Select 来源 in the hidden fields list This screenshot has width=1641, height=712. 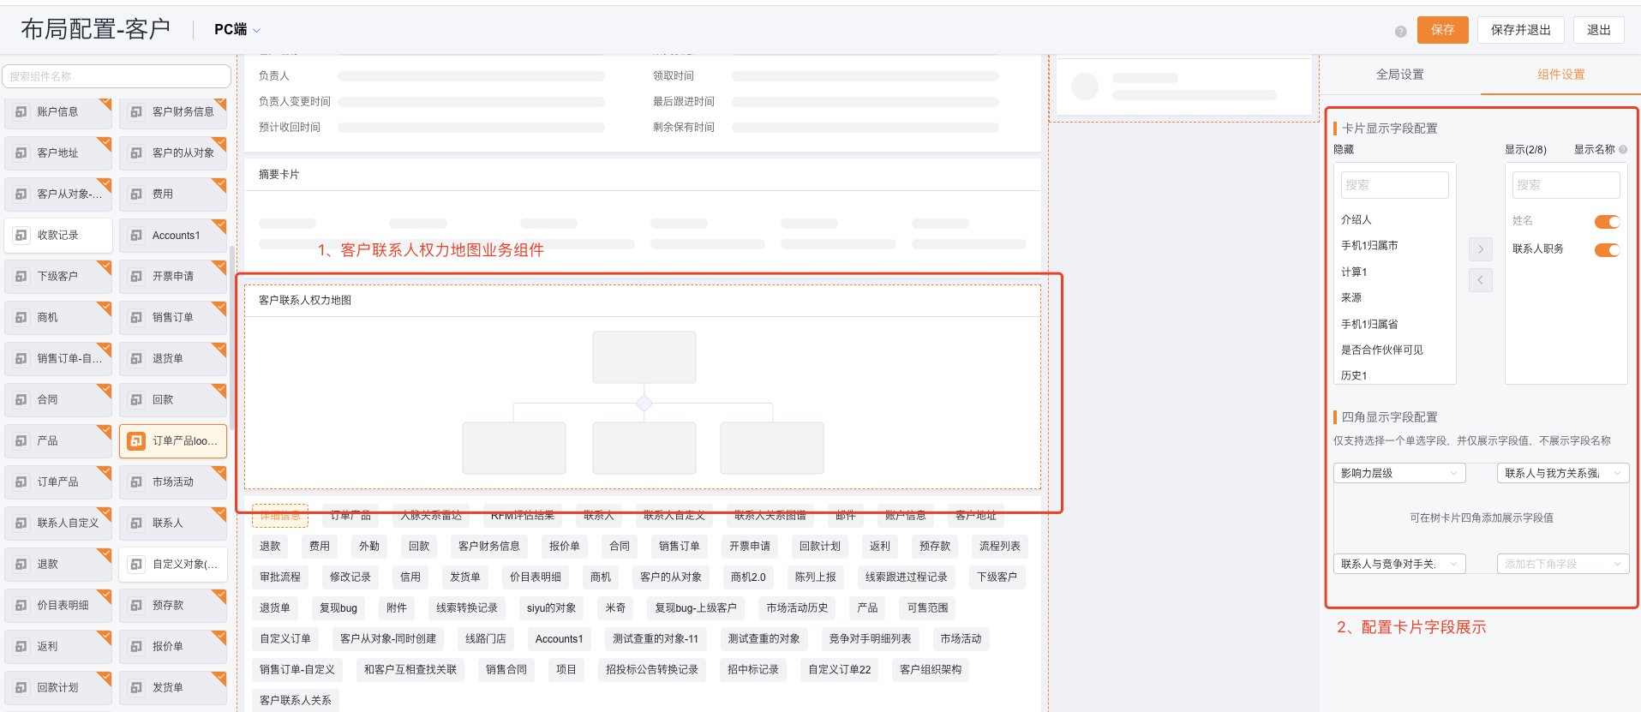[x=1351, y=298]
